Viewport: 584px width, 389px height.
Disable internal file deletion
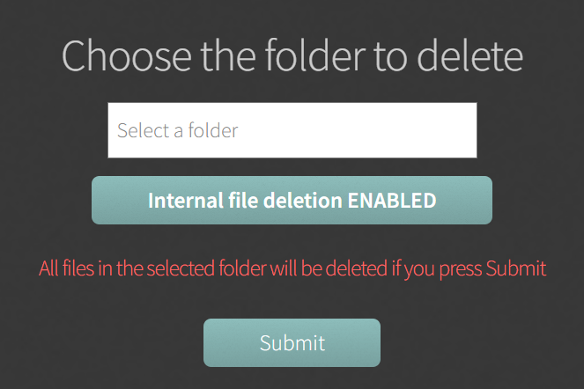[x=292, y=201]
